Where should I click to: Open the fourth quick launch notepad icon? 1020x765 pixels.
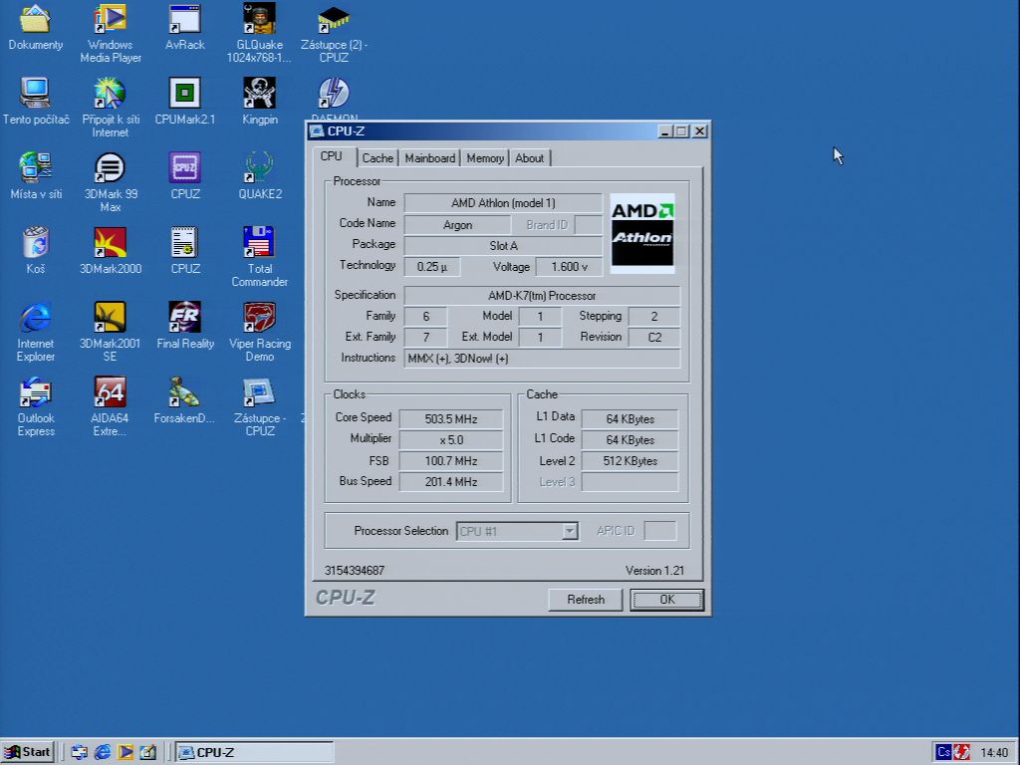tap(148, 752)
